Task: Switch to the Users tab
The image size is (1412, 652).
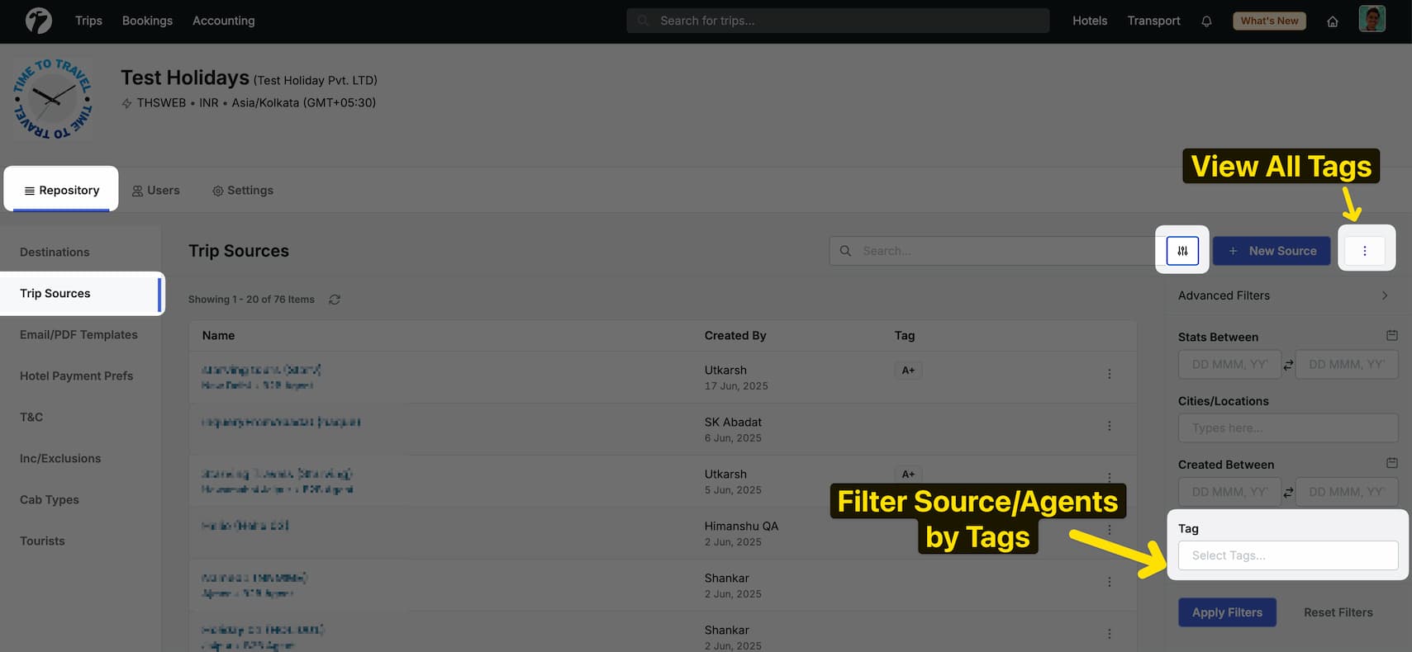Action: tap(155, 191)
